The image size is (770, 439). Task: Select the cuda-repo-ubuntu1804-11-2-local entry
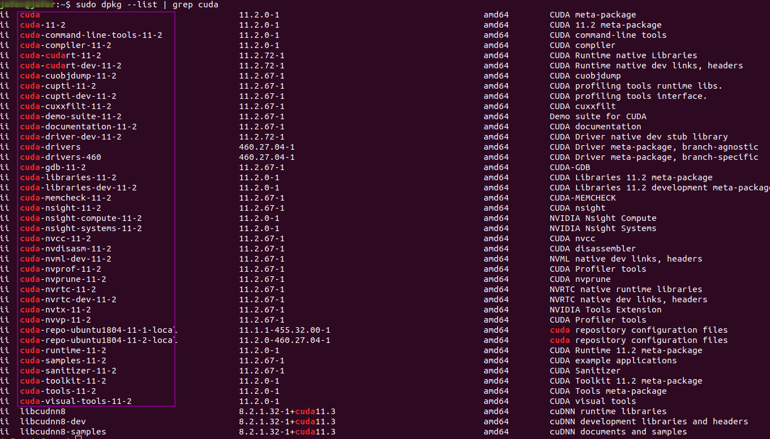coord(96,340)
